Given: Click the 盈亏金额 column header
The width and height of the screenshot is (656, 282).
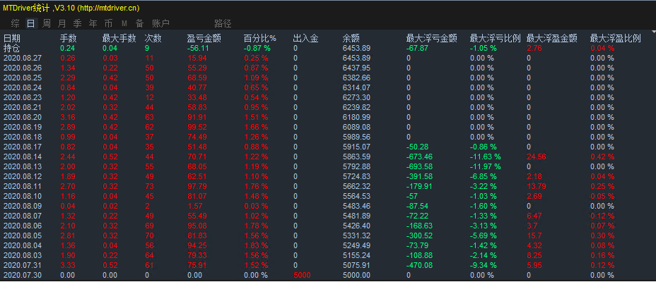Looking at the screenshot, I should pyautogui.click(x=204, y=38).
